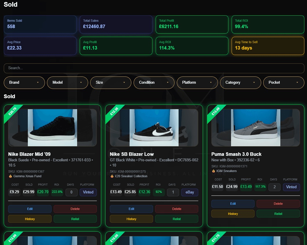
Task: Open the Pocket filter dropdown
Action: click(x=284, y=83)
